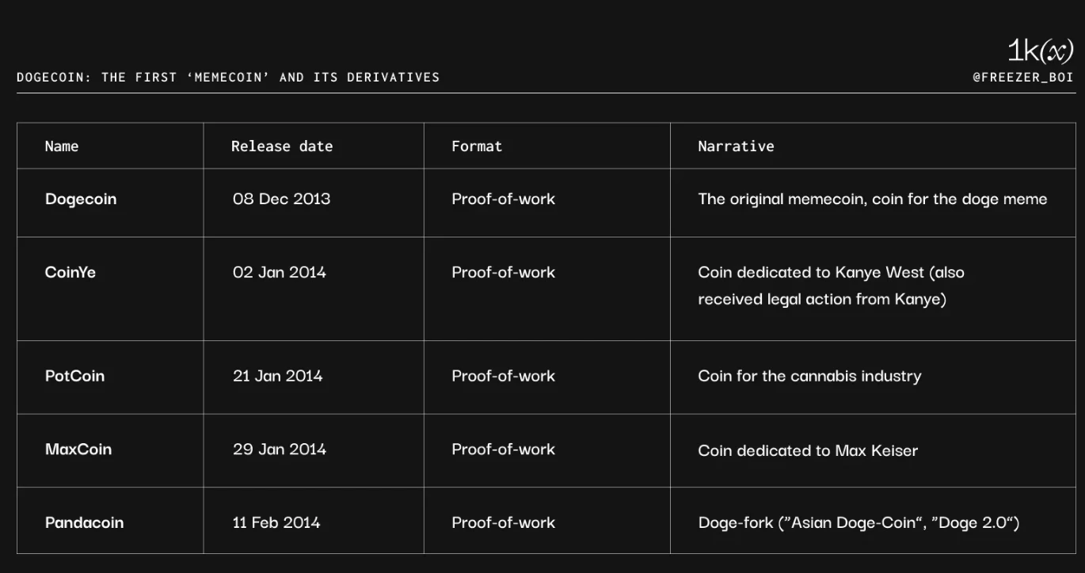1085x573 pixels.
Task: Select the Dogecoin name cell
Action: click(x=81, y=199)
